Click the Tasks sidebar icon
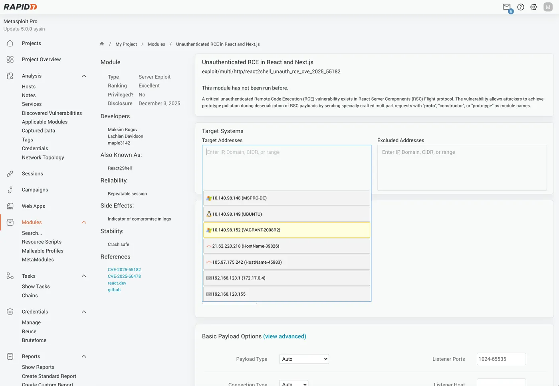The width and height of the screenshot is (559, 386). pyautogui.click(x=10, y=276)
